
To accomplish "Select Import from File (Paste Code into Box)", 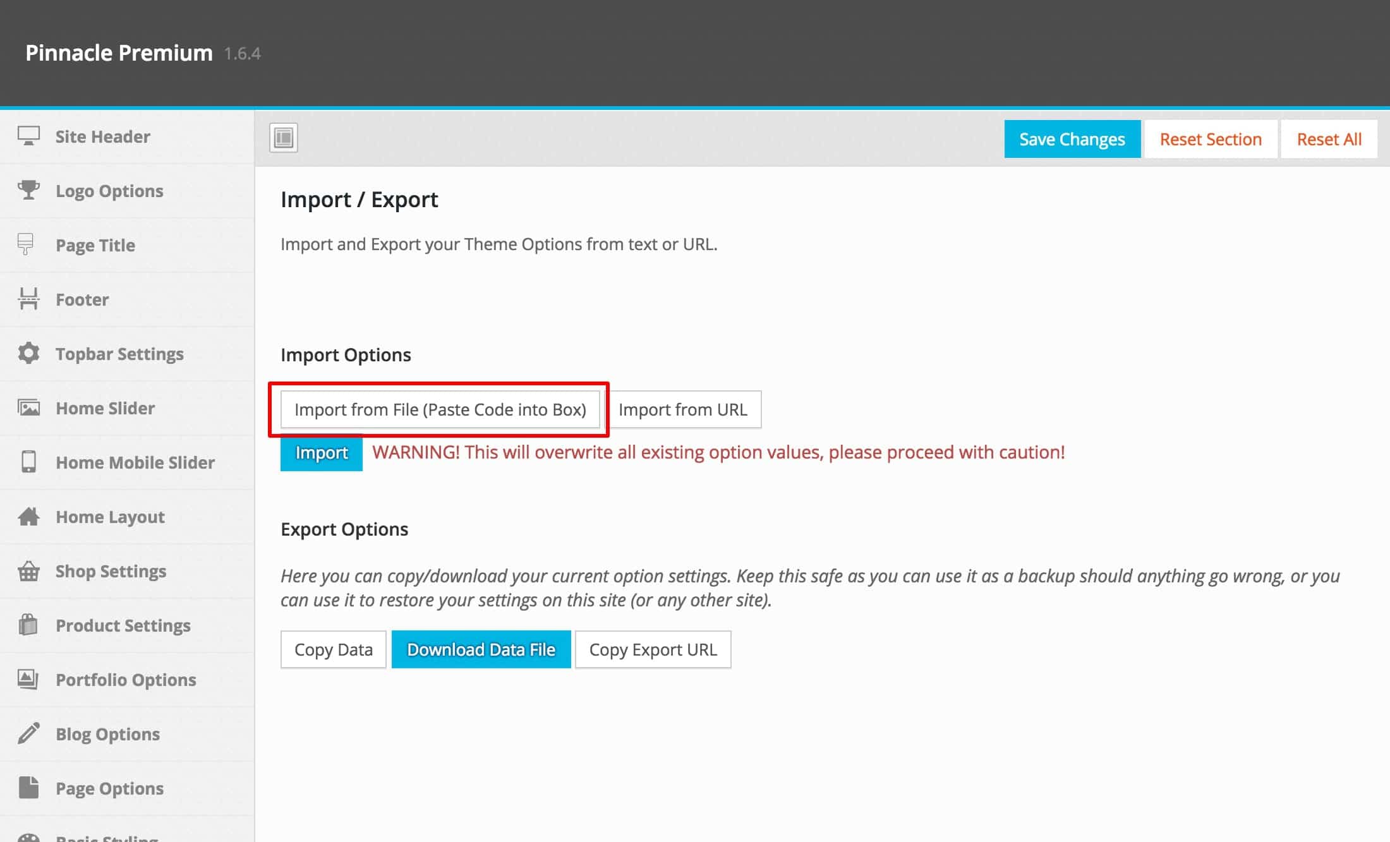I will point(440,409).
